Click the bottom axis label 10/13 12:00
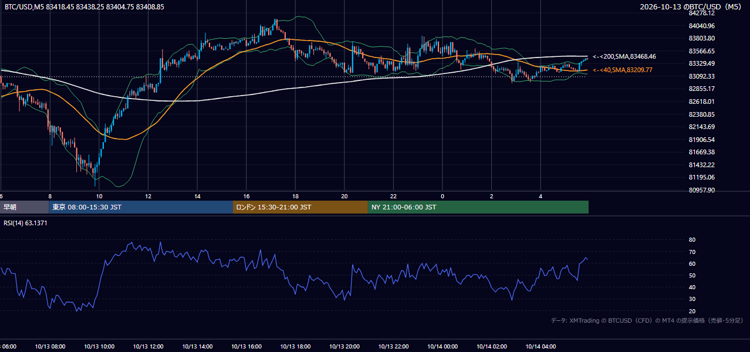The width and height of the screenshot is (750, 352). [x=148, y=346]
